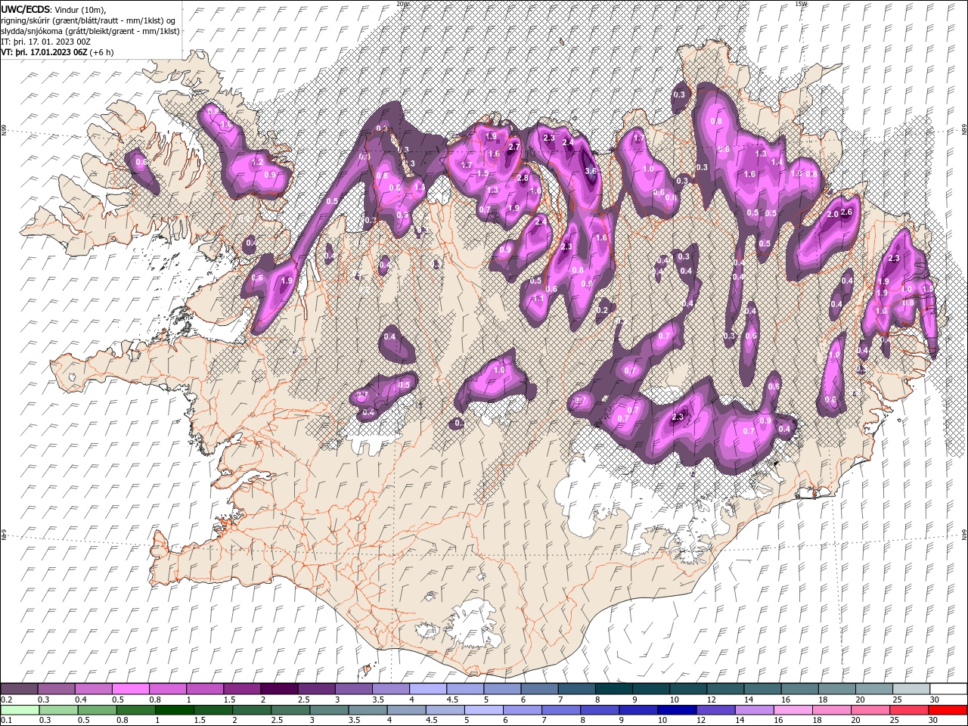Click the top-row swatch between 1 and 1.5
968x726 pixels.
pos(205,689)
